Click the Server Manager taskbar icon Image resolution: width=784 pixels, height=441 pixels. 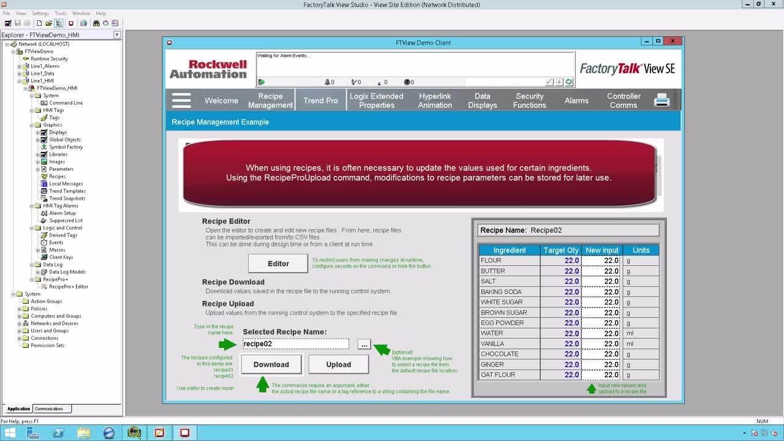click(x=34, y=432)
